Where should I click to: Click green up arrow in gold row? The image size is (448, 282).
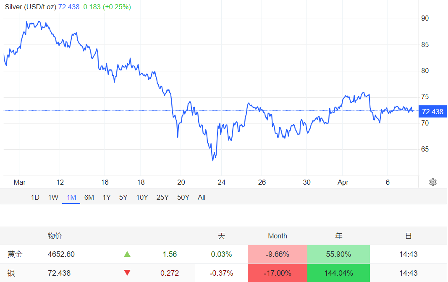[127, 254]
